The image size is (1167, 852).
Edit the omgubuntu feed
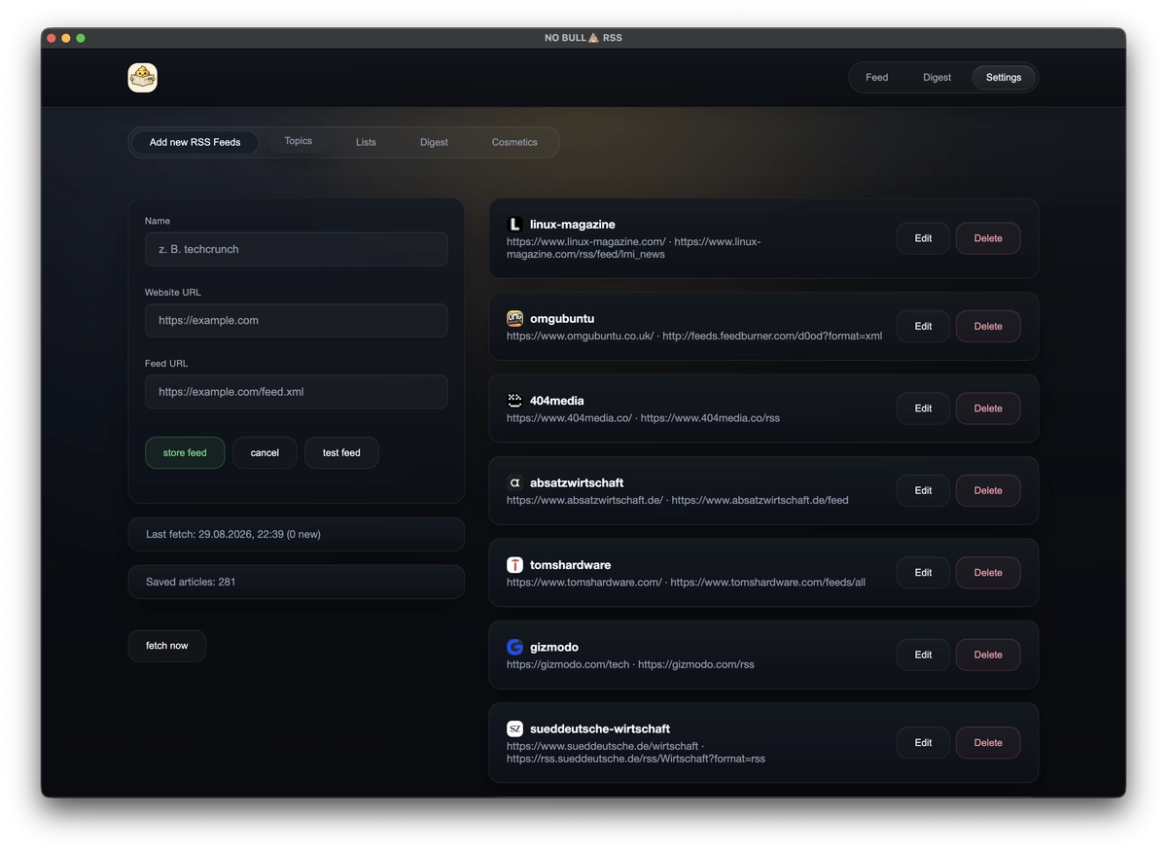(923, 327)
